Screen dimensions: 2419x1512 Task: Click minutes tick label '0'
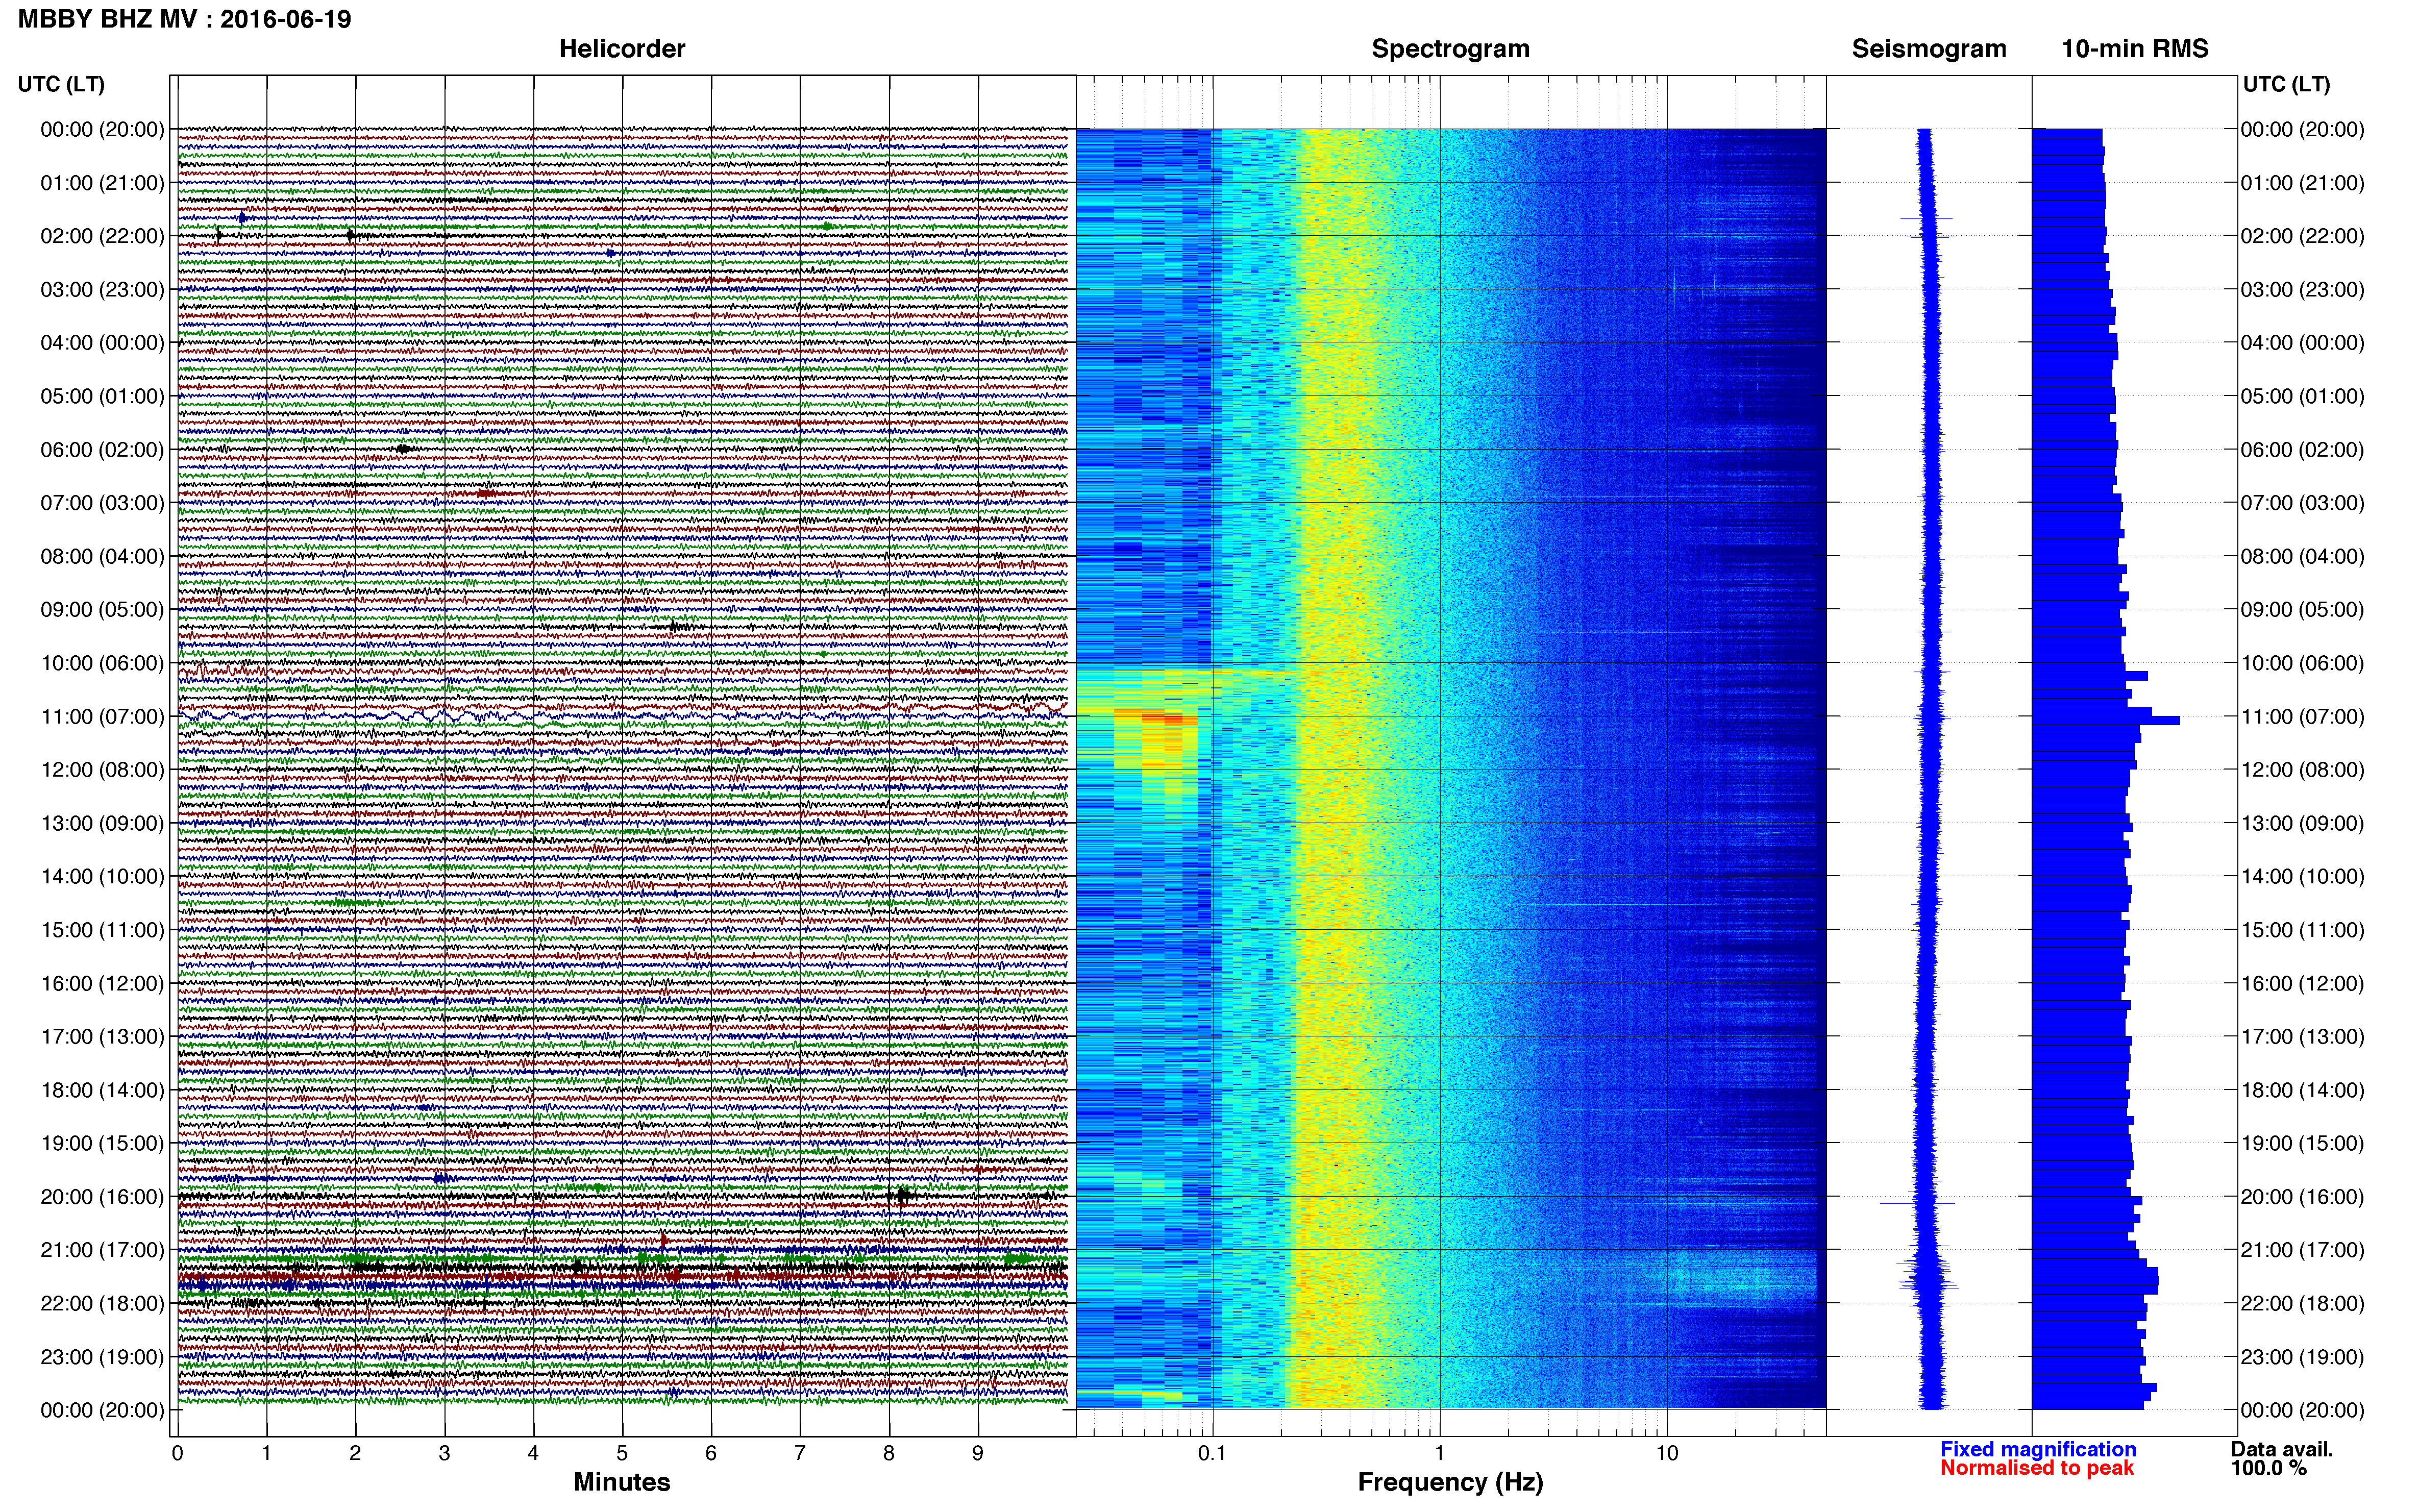(178, 1453)
